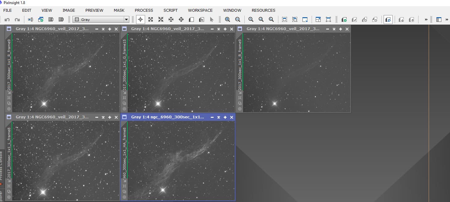This screenshot has height=202, width=450.
Task: Click the Undo arrow in the toolbar
Action: click(7, 20)
